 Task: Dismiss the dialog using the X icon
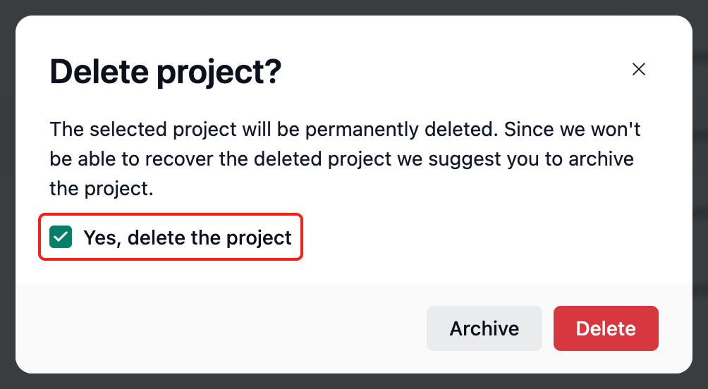coord(639,69)
